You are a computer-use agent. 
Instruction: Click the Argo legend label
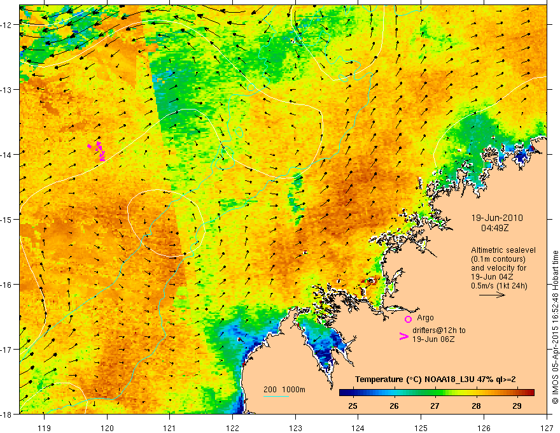coord(425,318)
